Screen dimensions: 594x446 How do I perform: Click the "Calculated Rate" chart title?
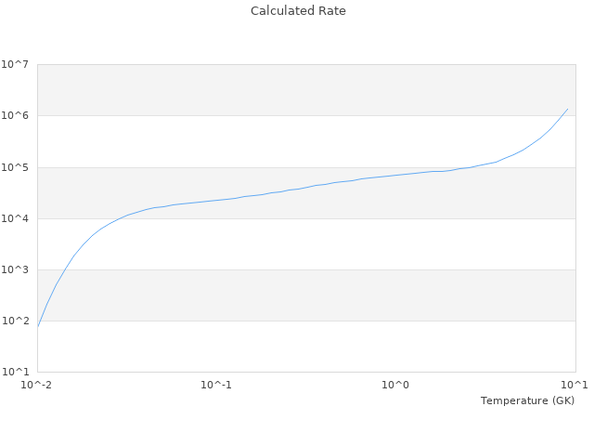(297, 11)
